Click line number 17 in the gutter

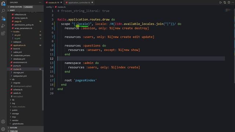click(x=51, y=80)
